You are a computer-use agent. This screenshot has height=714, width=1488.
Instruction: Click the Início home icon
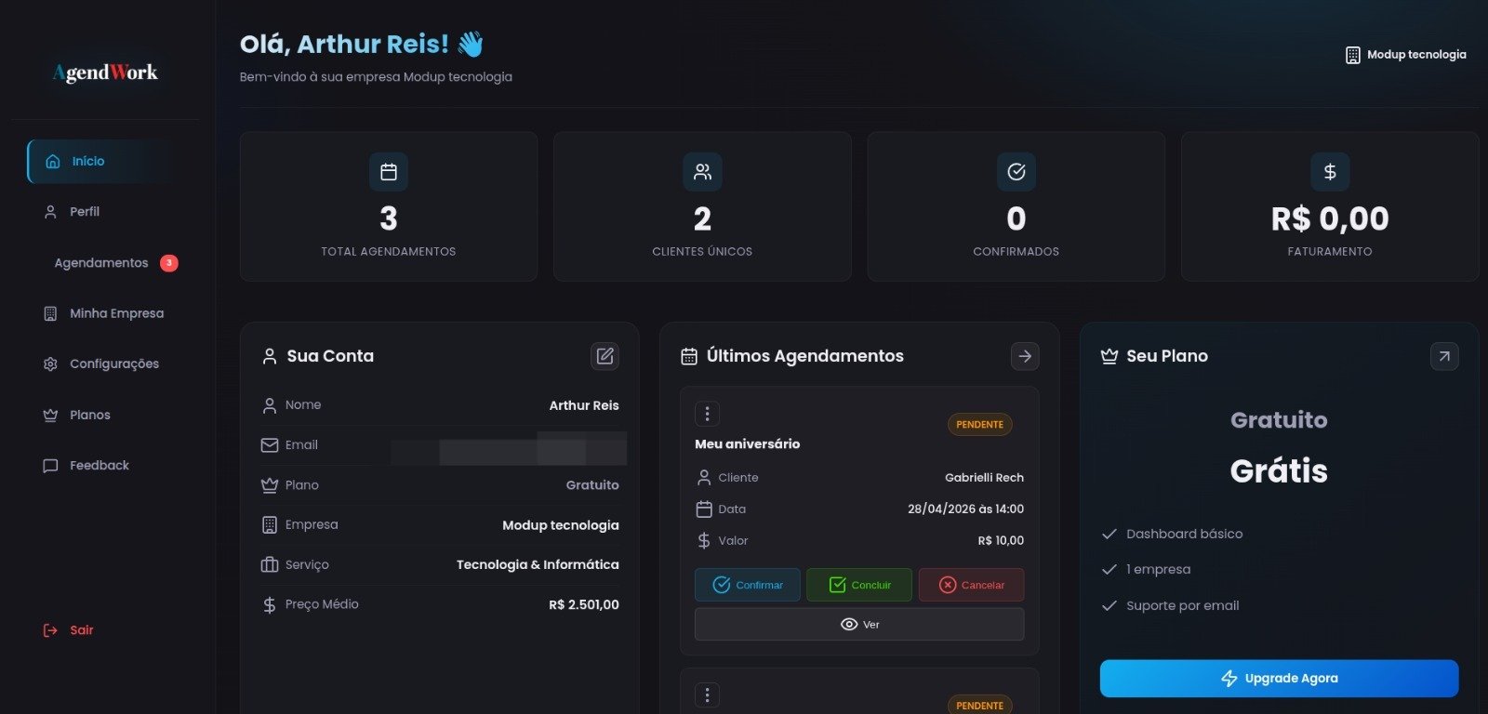click(53, 162)
